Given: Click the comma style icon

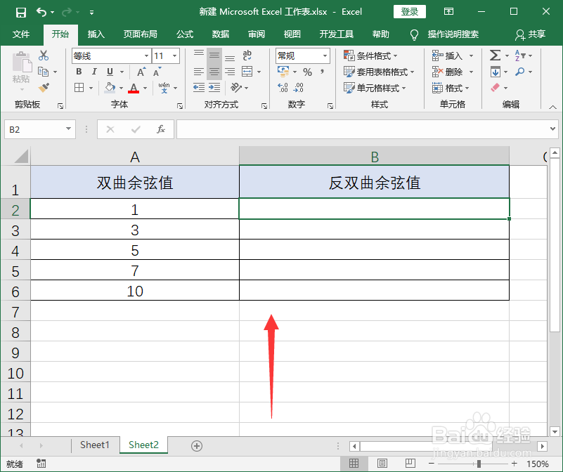Looking at the screenshot, I should point(322,72).
